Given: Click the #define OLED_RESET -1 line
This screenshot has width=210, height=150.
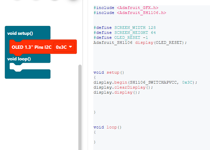Looking at the screenshot, I should 121,37.
